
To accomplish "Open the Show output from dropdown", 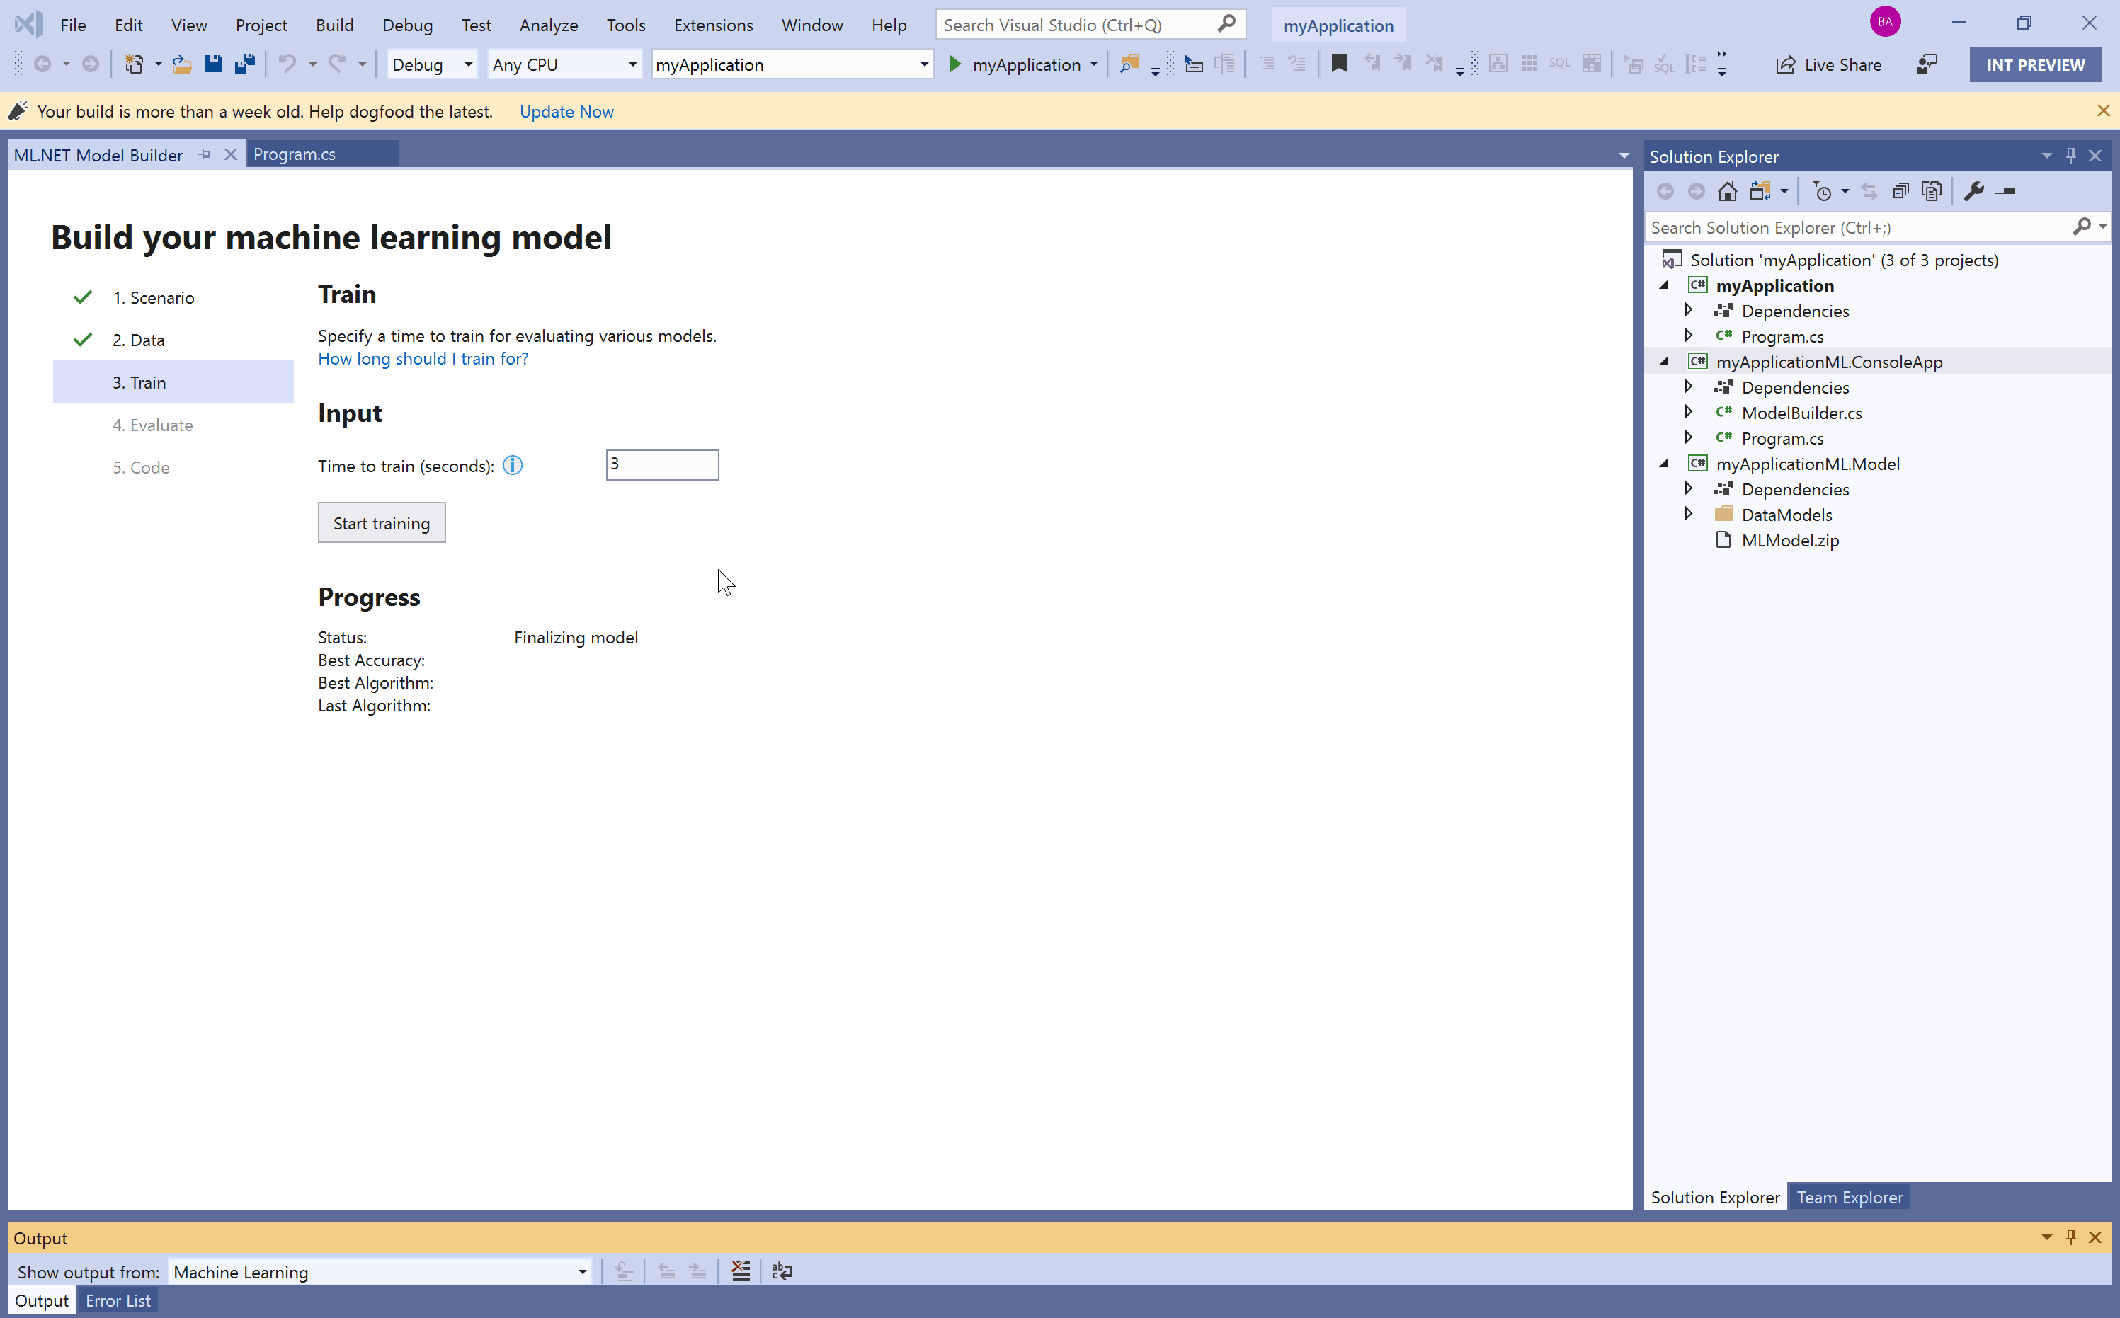I will tap(380, 1272).
